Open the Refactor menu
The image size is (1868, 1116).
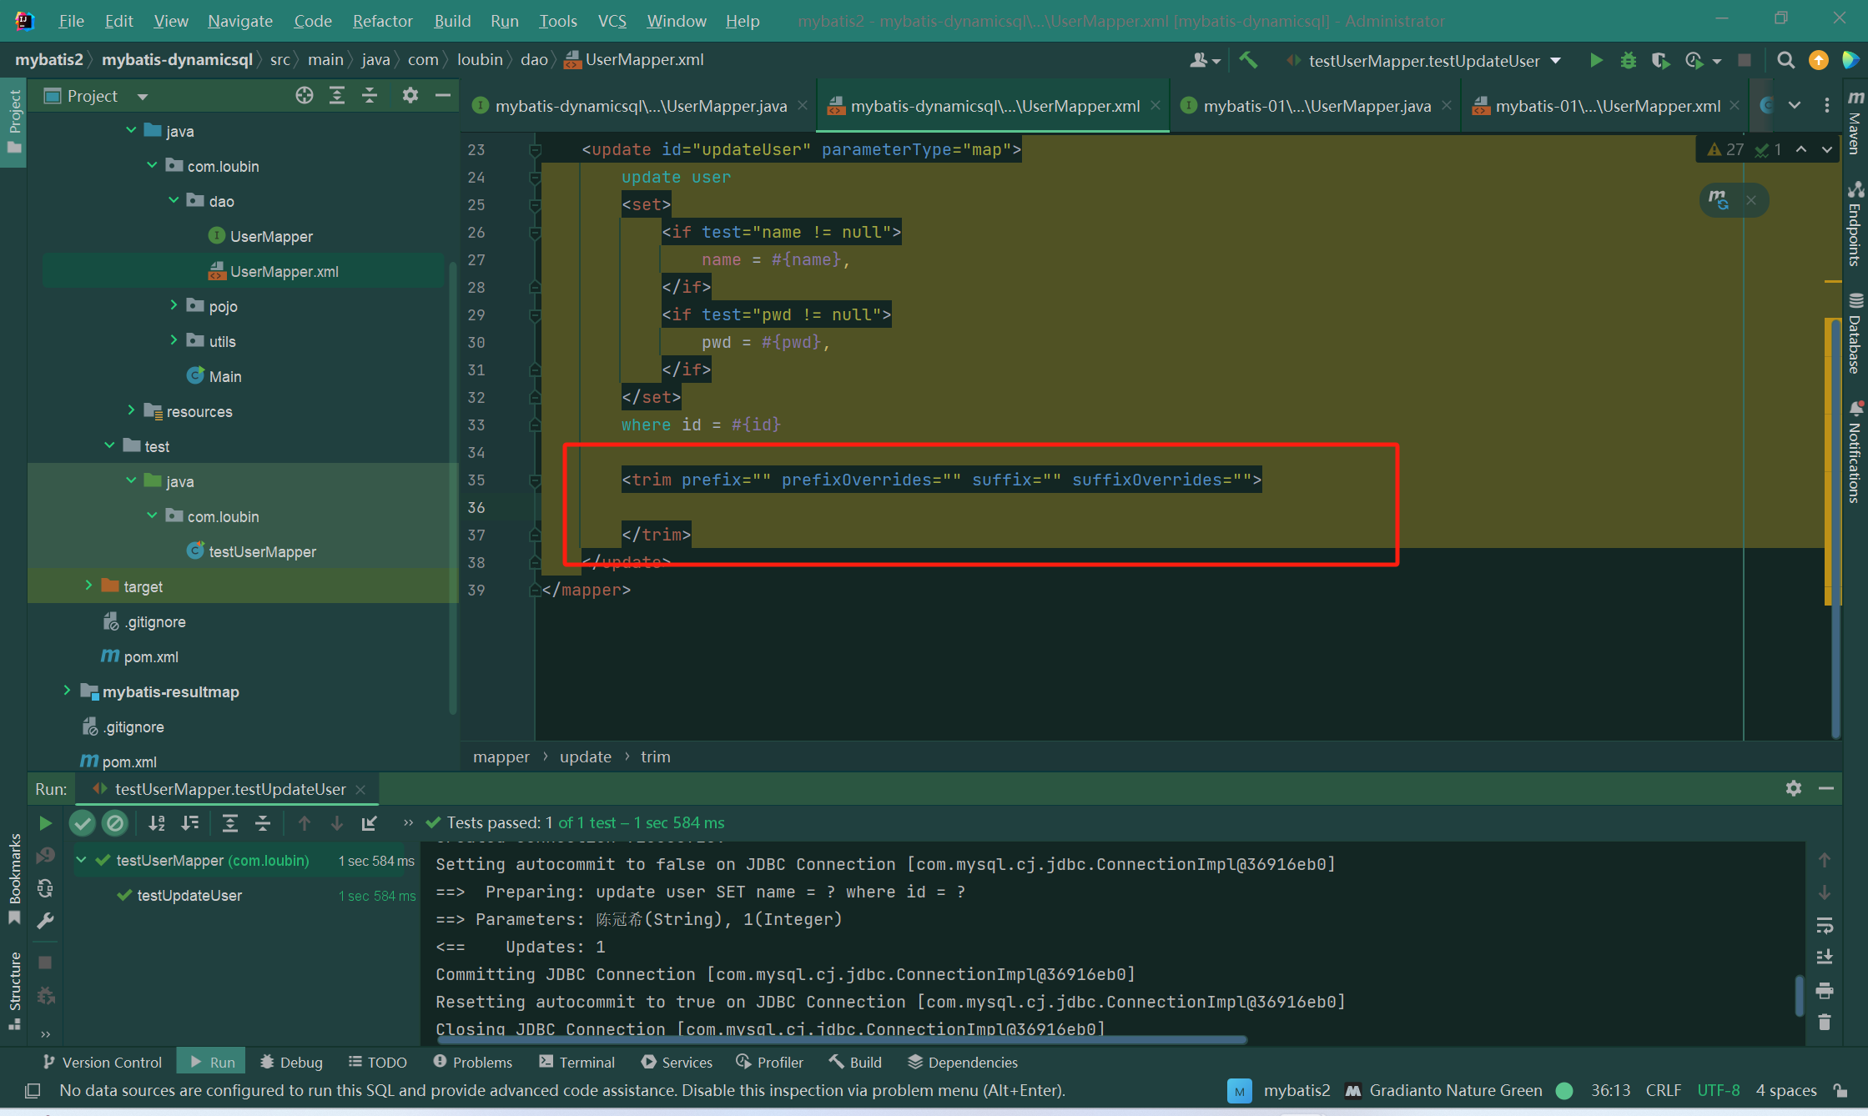click(382, 21)
